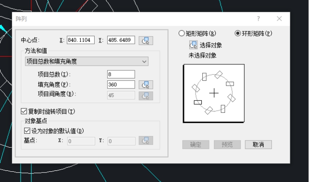Click the pick base point icon
This screenshot has width=309, height=182.
click(146, 141)
